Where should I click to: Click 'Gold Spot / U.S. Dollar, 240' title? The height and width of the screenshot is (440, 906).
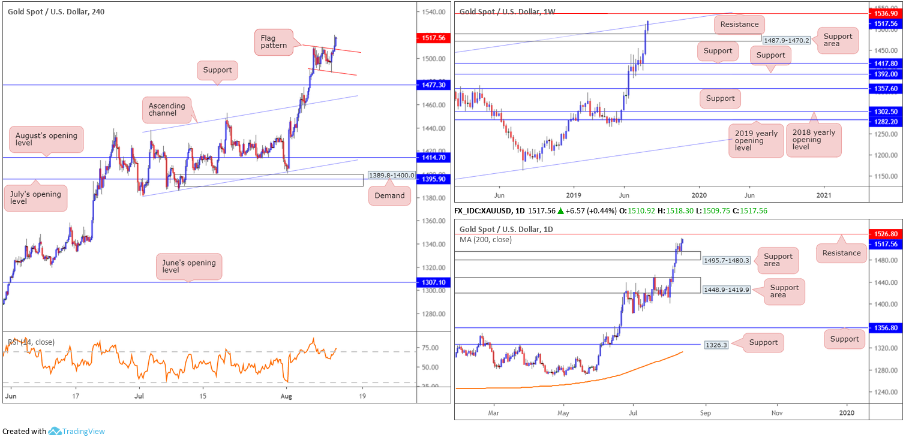tap(55, 11)
